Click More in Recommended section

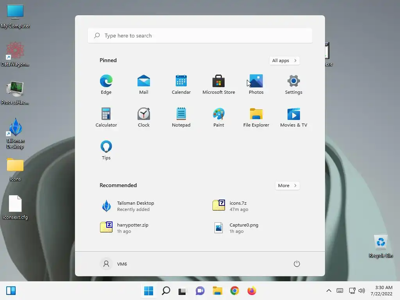pyautogui.click(x=287, y=186)
